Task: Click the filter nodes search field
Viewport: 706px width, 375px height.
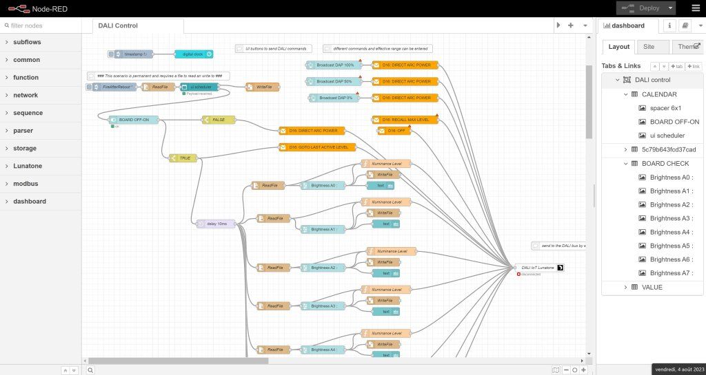Action: [45, 25]
